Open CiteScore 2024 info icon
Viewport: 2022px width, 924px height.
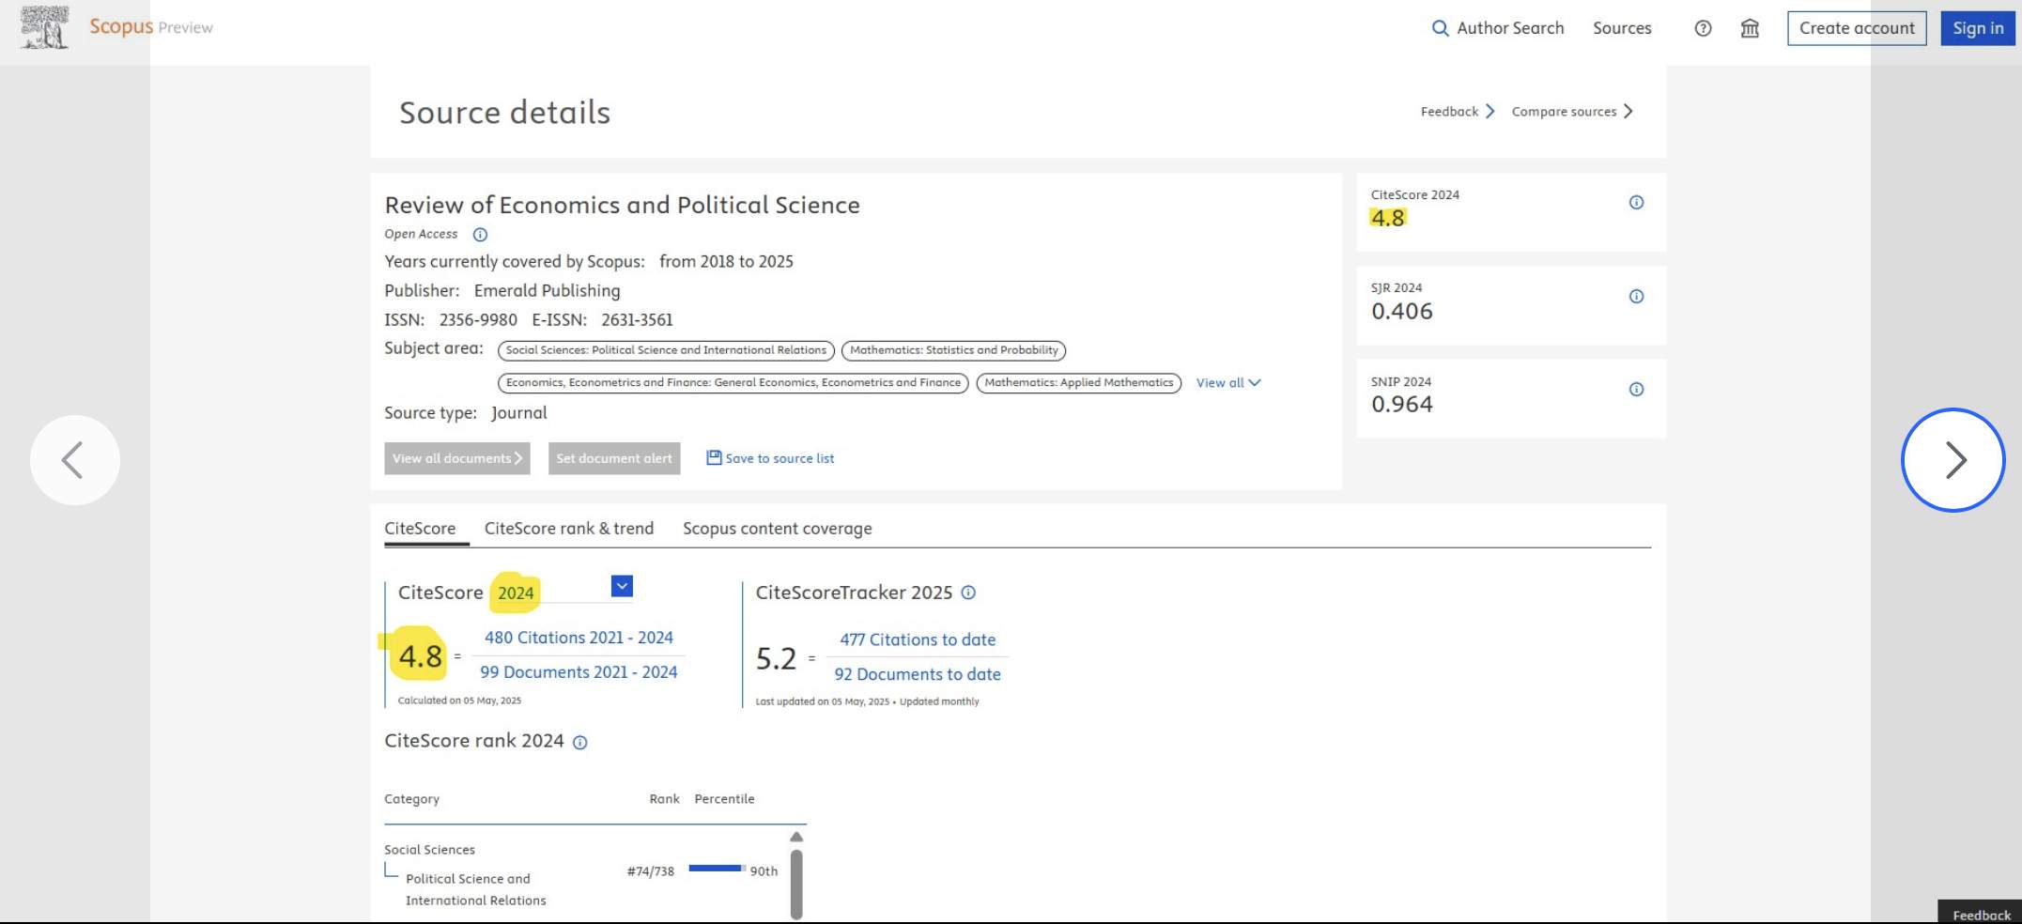click(1636, 203)
